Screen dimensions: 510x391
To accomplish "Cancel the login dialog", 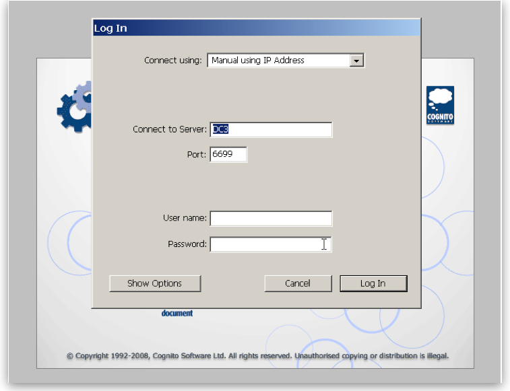I will 298,283.
